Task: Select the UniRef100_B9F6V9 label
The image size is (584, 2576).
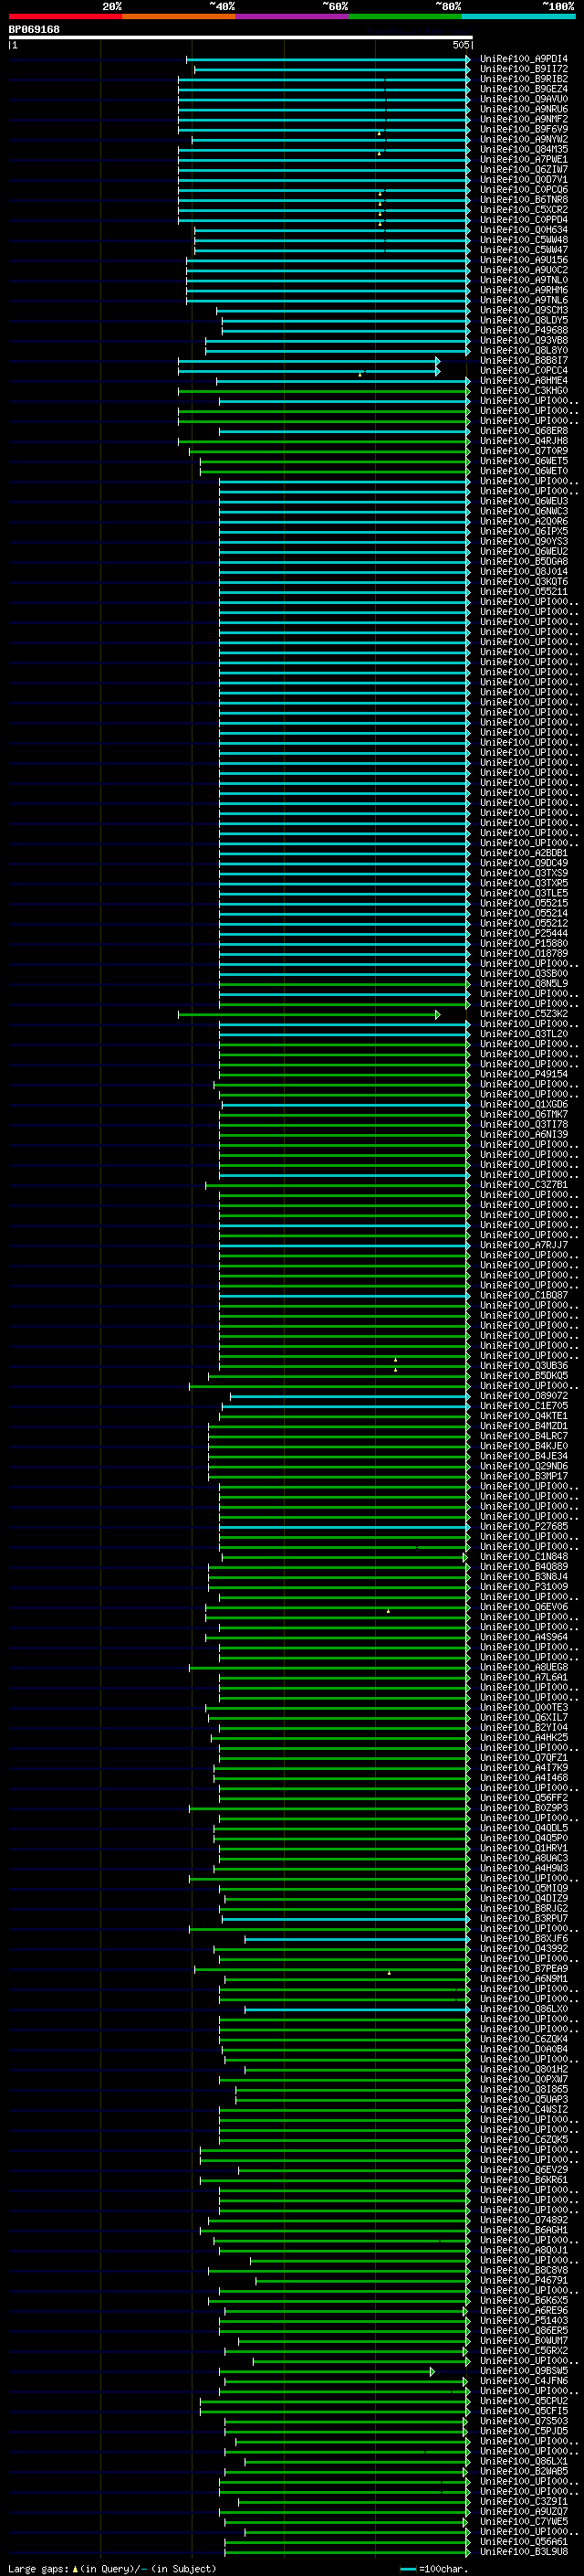Action: click(x=523, y=129)
